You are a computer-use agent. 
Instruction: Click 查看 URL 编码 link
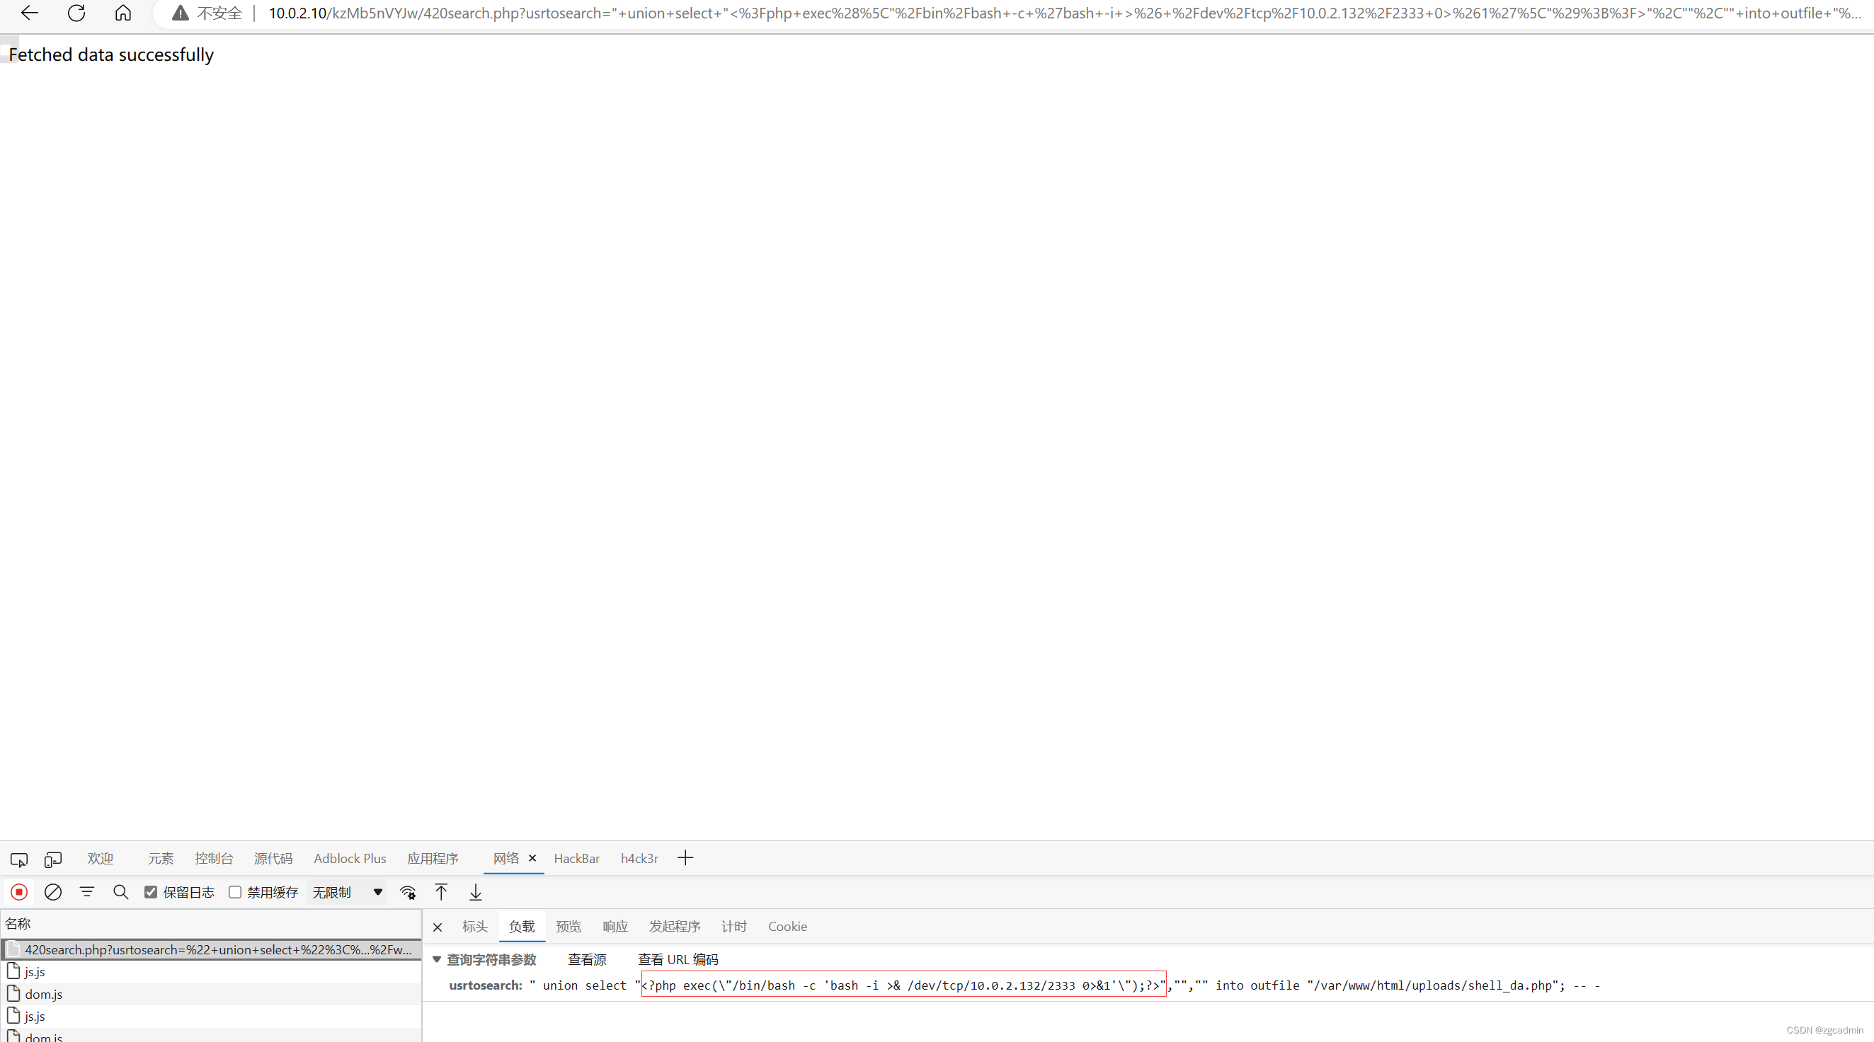678,960
